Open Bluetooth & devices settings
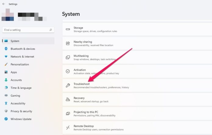The width and height of the screenshot is (212, 135). pos(23,49)
